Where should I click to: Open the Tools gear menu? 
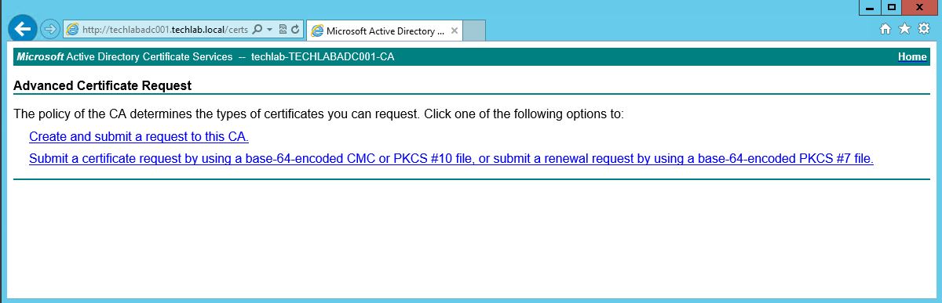(924, 29)
